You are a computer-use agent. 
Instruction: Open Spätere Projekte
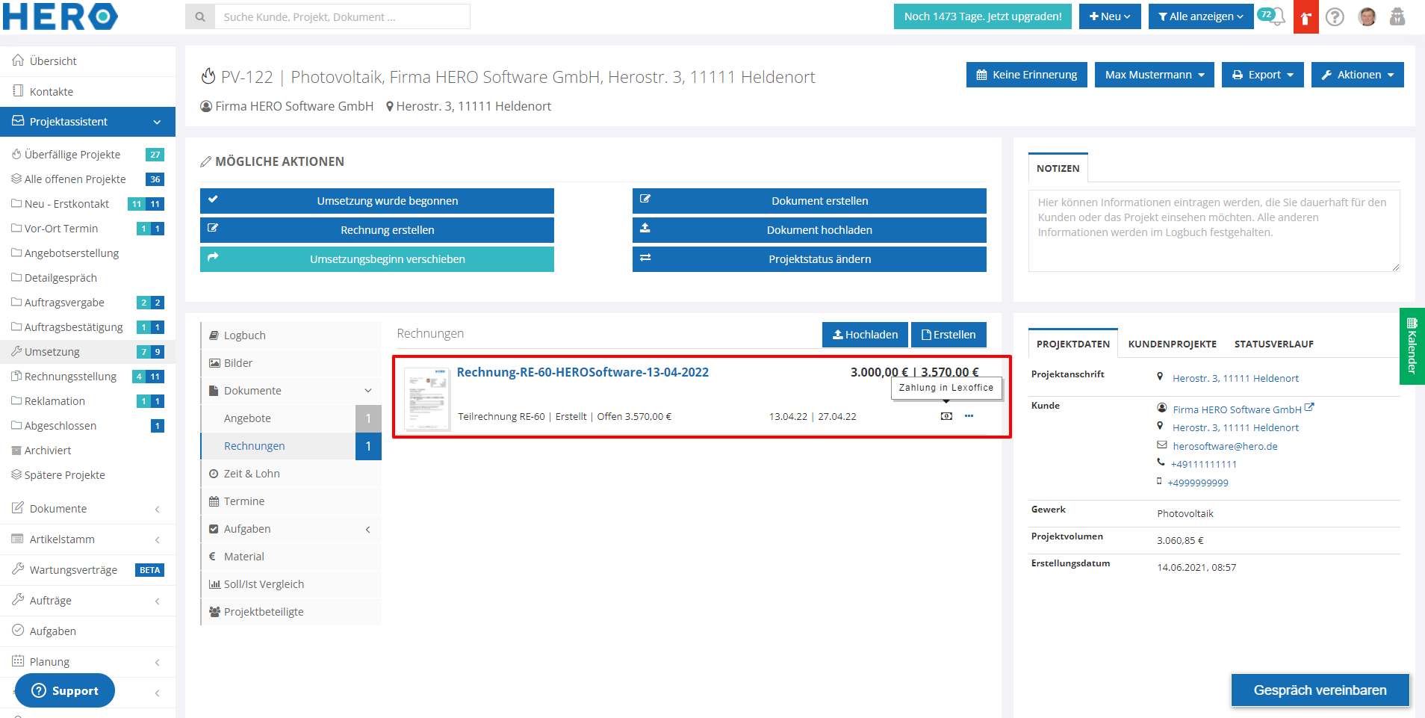[x=88, y=475]
